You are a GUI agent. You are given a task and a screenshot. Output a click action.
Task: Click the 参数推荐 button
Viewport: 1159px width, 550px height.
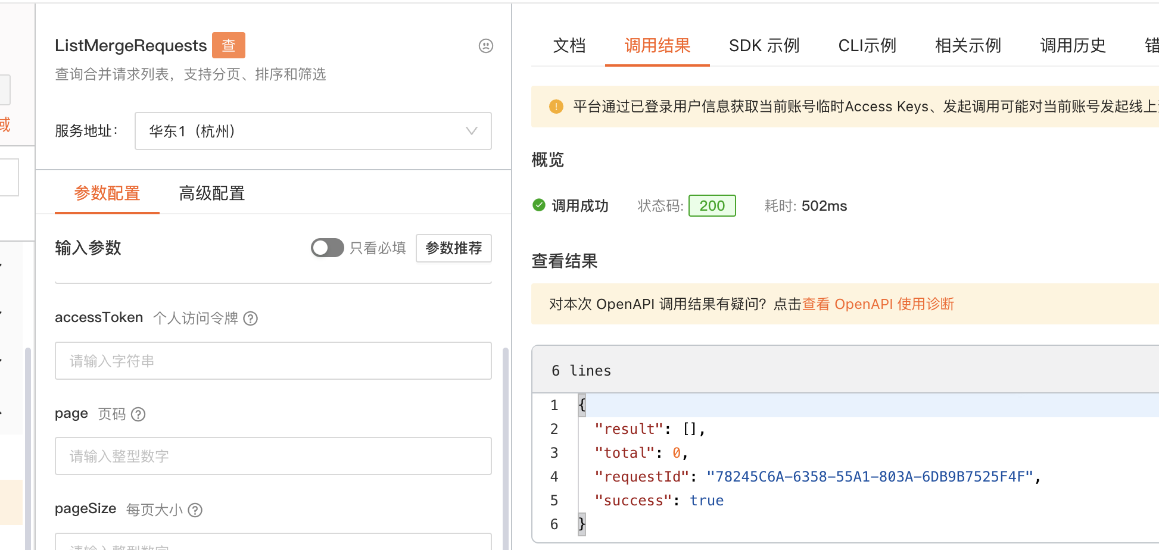(453, 248)
